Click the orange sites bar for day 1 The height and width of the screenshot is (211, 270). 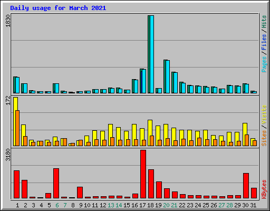[17, 128]
